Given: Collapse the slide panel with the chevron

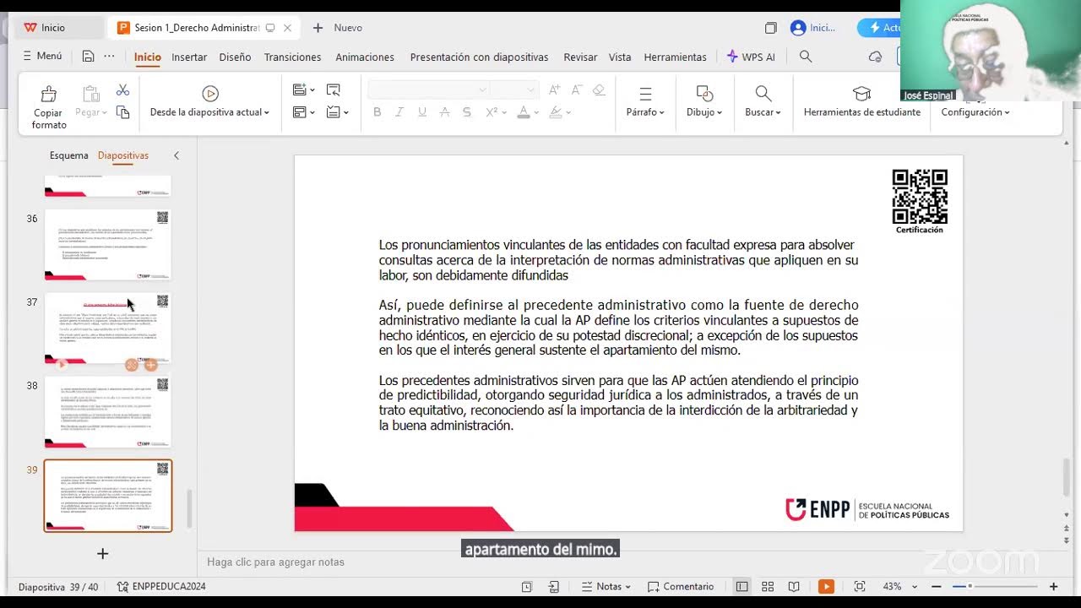Looking at the screenshot, I should [x=177, y=155].
